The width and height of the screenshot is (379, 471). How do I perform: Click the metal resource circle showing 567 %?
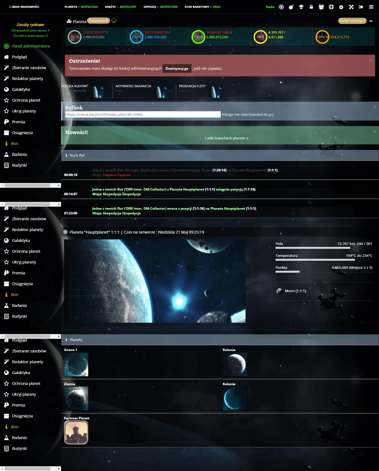click(75, 37)
